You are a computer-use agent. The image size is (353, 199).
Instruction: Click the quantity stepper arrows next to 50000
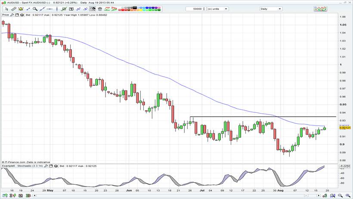pyautogui.click(x=204, y=9)
